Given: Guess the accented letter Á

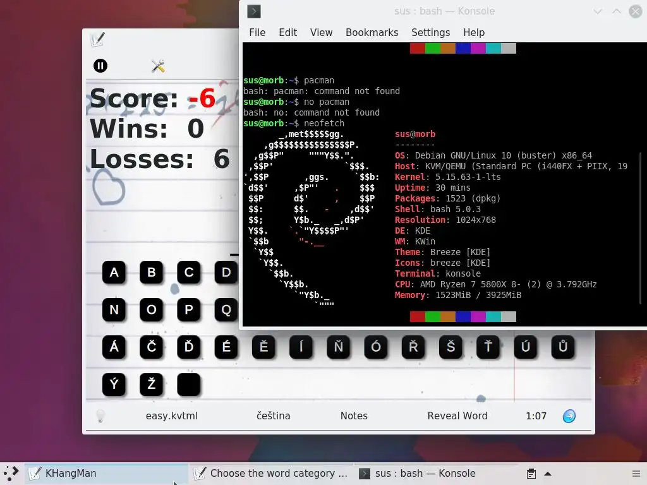Looking at the screenshot, I should click(x=114, y=347).
